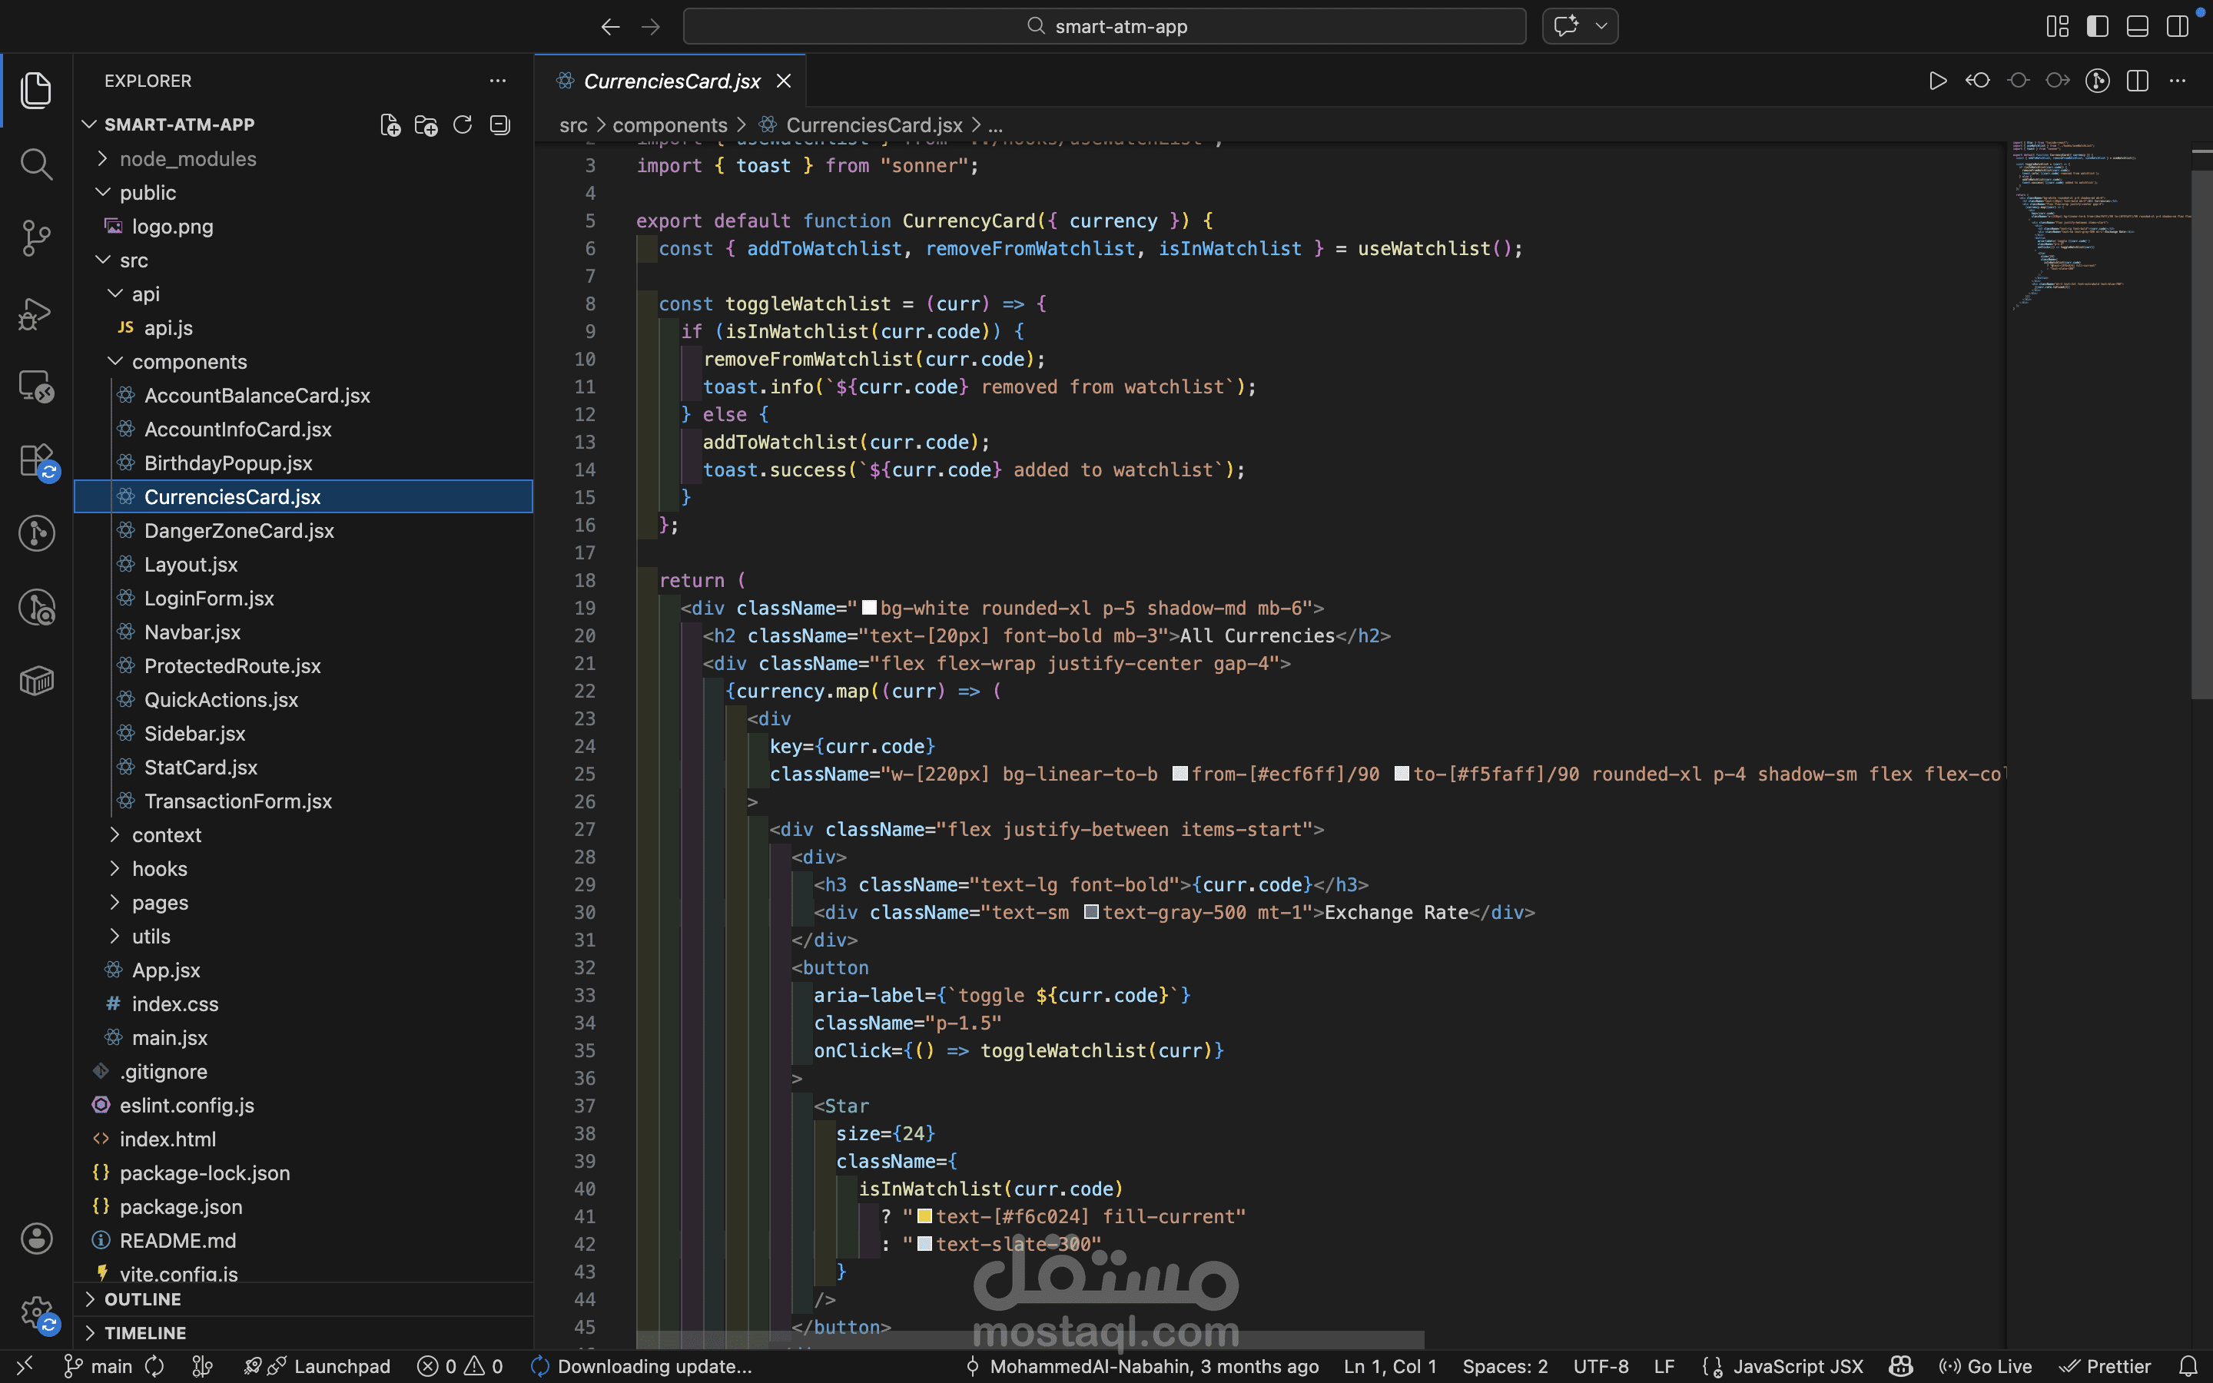Screen dimensions: 2213x1383
Task: Open the Extensions view
Action: 35,459
